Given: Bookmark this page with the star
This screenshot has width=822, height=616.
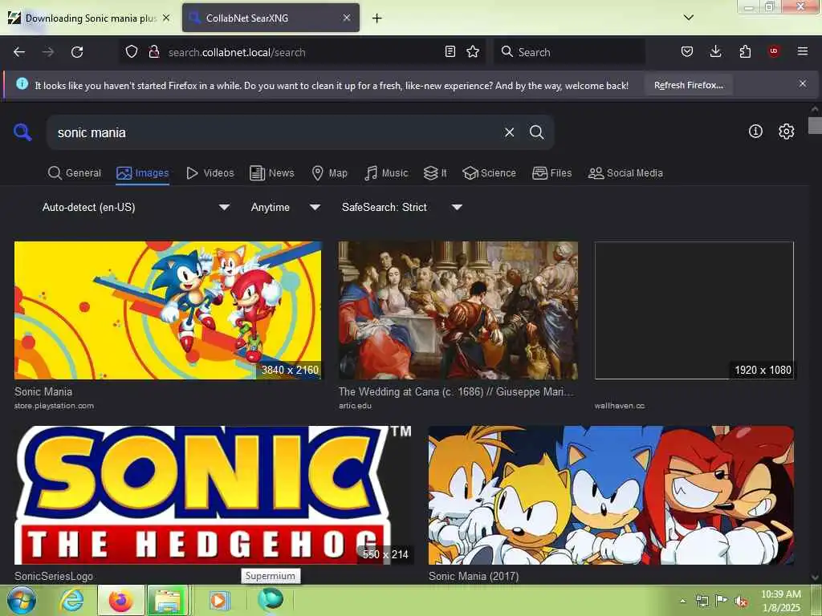Looking at the screenshot, I should pyautogui.click(x=473, y=52).
